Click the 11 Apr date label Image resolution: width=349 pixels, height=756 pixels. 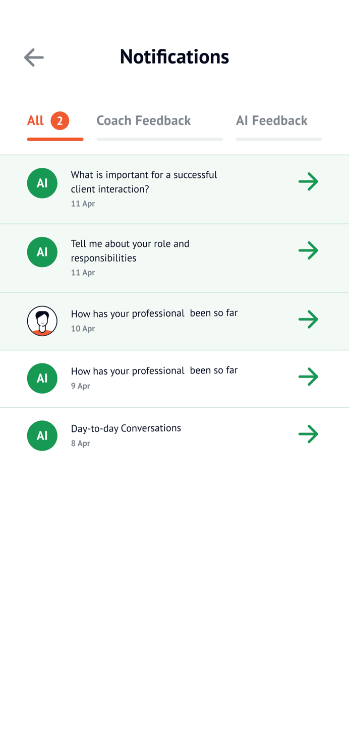(x=83, y=204)
